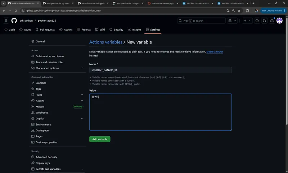288x173 pixels.
Task: Open the GitHub hamburger navigation menu
Action: pos(6,21)
